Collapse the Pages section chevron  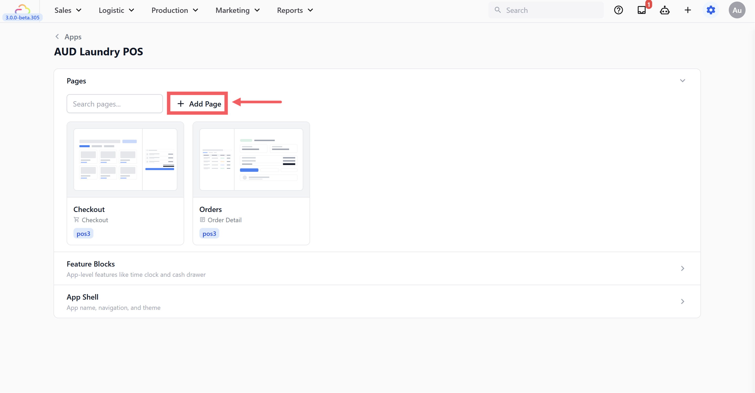(682, 81)
